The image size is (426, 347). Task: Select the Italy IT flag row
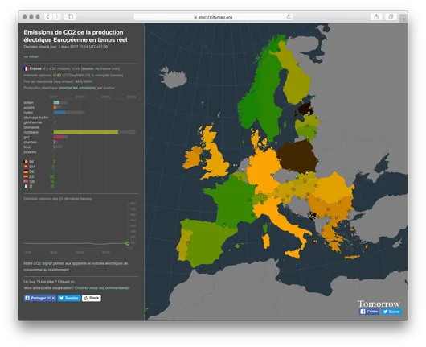28,187
